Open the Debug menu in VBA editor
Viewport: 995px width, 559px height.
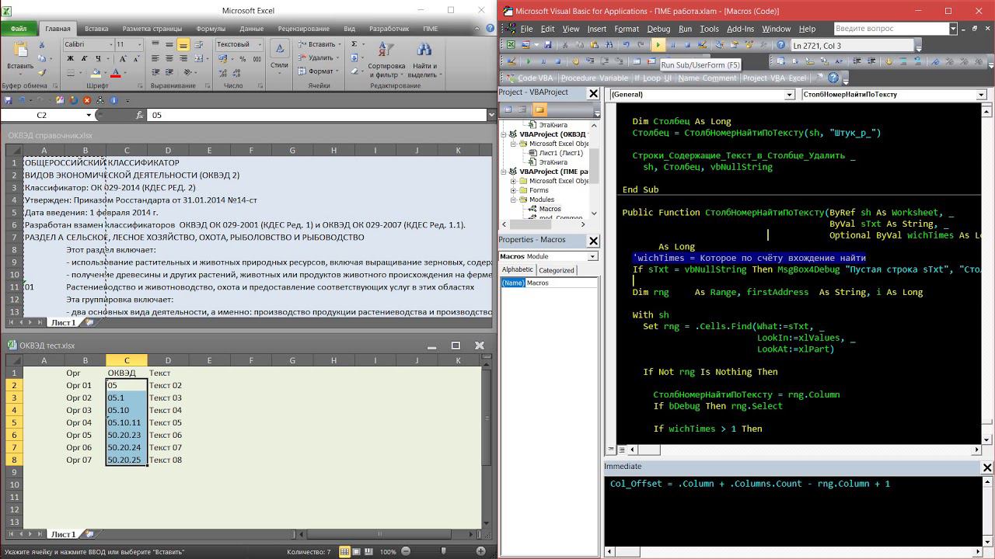pyautogui.click(x=658, y=29)
